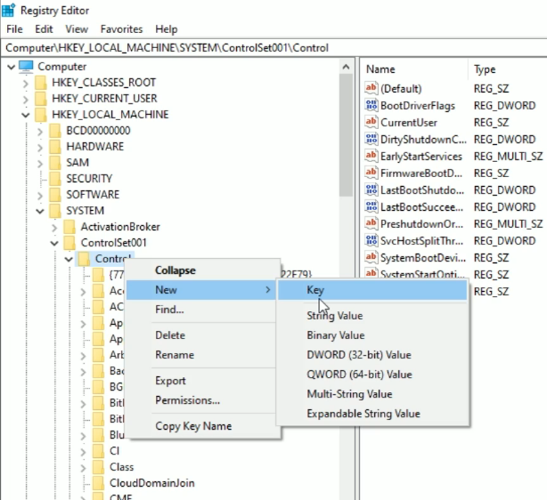Select Find... in context menu
547x500 pixels.
[202, 310]
